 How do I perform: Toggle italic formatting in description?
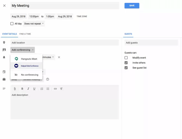[x=28, y=89]
